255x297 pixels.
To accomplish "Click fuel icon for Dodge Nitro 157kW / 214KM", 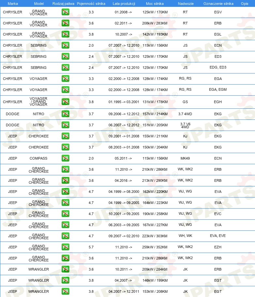I will tap(65, 114).
